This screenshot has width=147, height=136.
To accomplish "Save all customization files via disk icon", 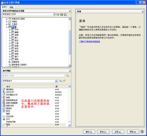I will coord(61,14).
